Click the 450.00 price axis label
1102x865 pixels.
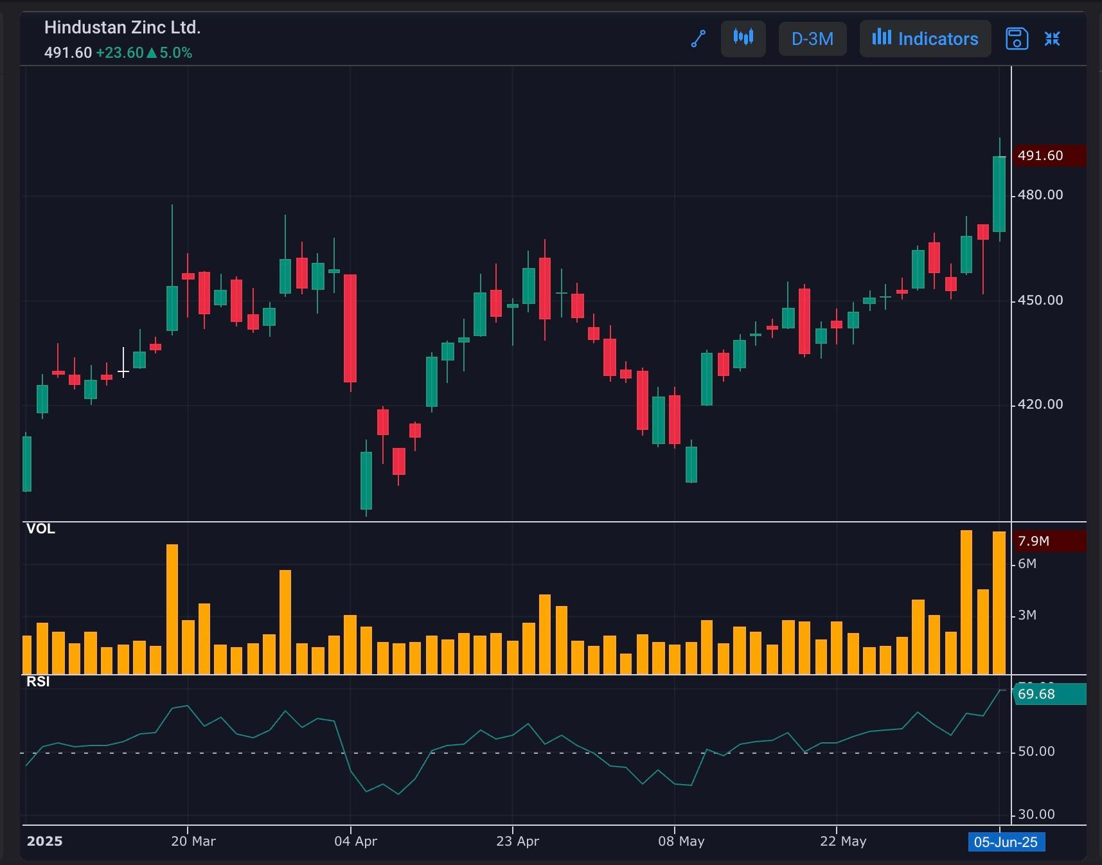[1040, 300]
